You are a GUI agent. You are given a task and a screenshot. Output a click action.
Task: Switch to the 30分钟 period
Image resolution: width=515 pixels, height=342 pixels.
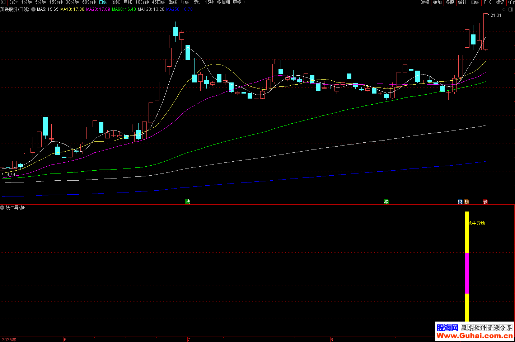tap(72, 2)
